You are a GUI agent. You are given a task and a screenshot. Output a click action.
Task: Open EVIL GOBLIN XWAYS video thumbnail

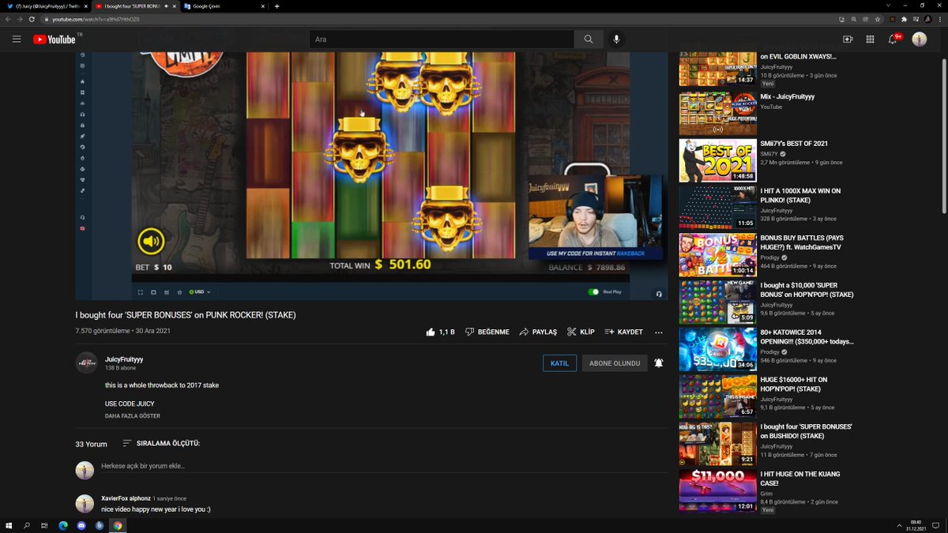717,69
